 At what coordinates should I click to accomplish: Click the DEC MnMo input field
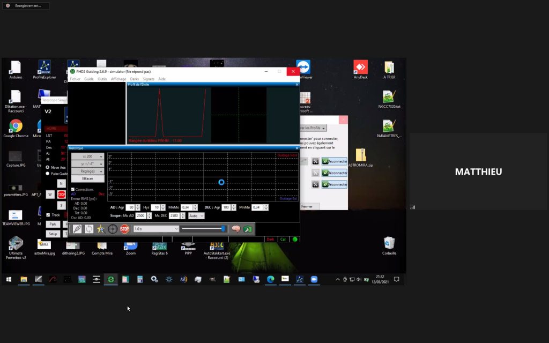tap(257, 207)
